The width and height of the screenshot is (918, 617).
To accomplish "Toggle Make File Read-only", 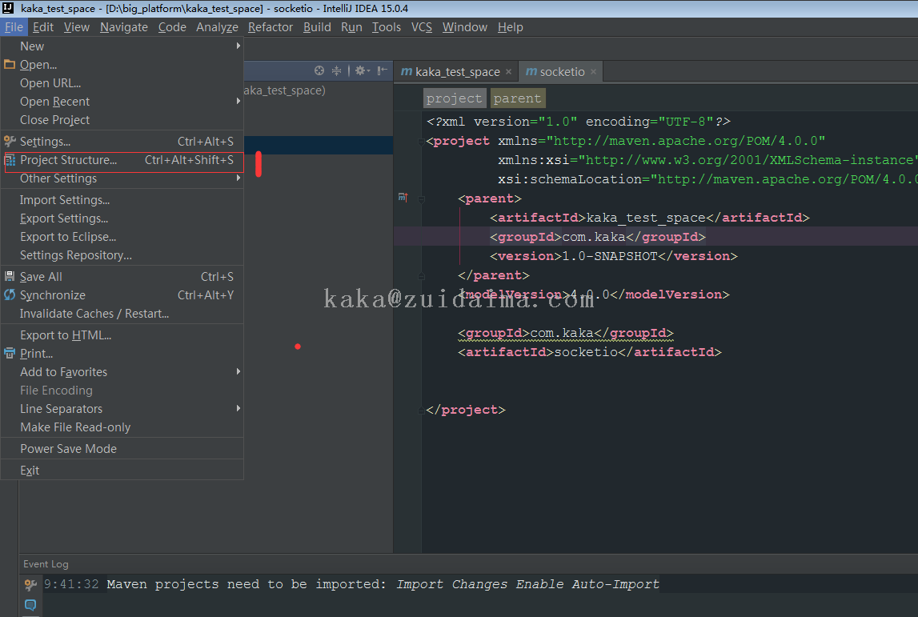I will [122, 427].
